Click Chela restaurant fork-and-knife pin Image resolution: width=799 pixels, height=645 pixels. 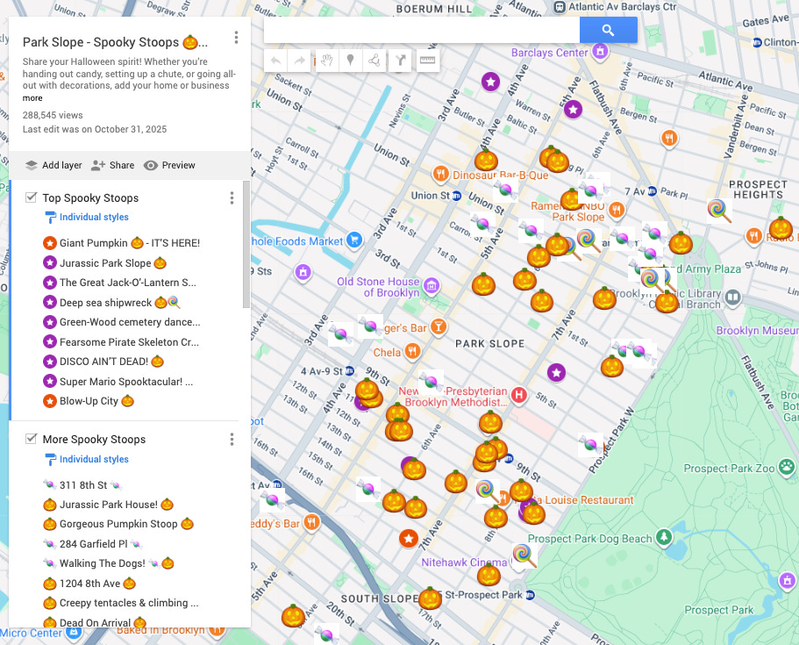[412, 351]
